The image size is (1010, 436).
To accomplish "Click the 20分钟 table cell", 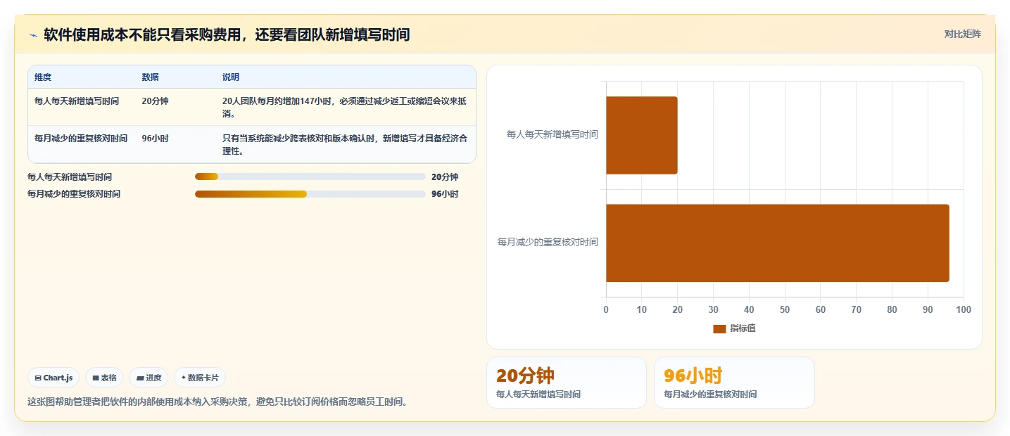I will (x=155, y=101).
